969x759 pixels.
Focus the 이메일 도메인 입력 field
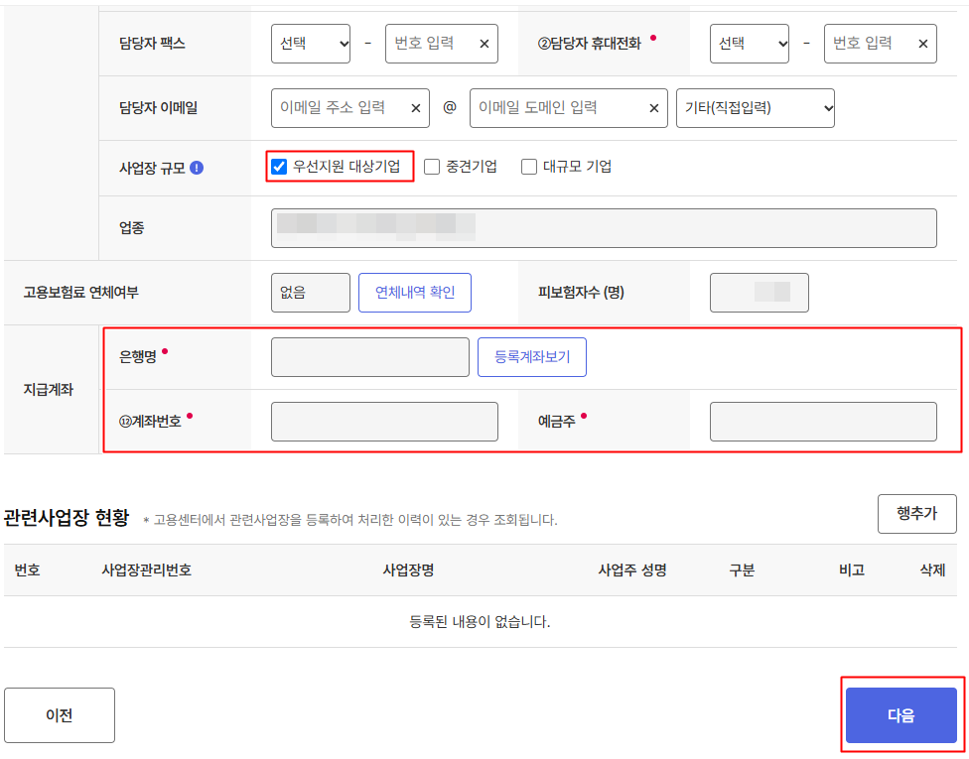(x=569, y=108)
